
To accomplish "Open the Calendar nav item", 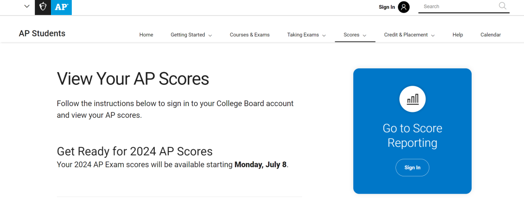I will [491, 35].
